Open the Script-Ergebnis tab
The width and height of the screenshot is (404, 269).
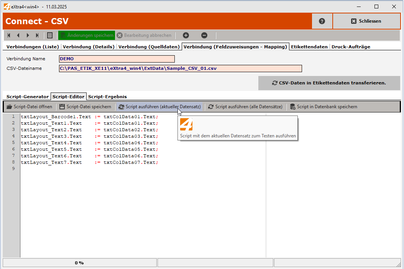point(107,97)
